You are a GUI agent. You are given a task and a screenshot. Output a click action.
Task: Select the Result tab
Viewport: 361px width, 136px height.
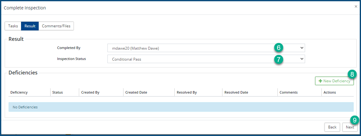(30, 26)
